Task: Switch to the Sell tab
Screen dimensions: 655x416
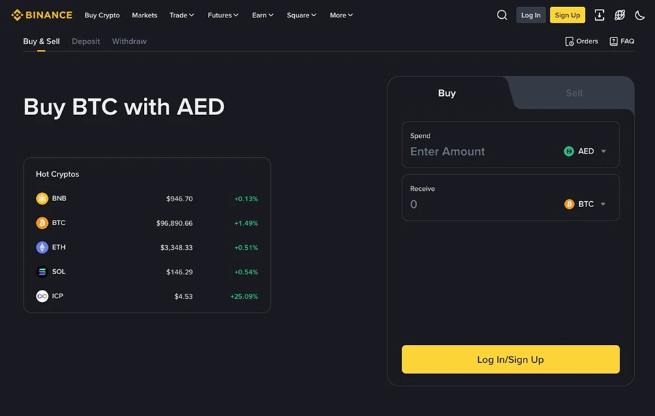Action: click(573, 93)
